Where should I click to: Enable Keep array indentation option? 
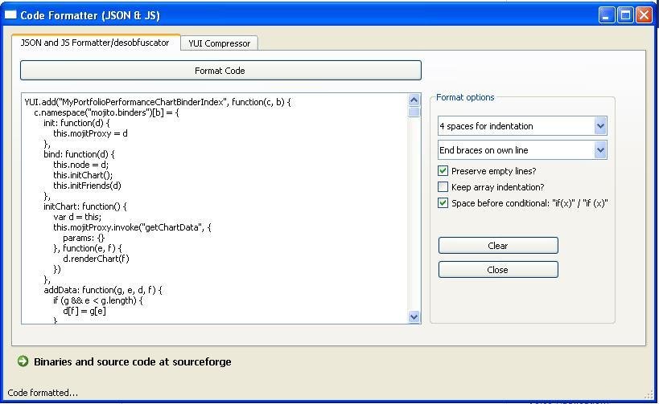pos(443,187)
